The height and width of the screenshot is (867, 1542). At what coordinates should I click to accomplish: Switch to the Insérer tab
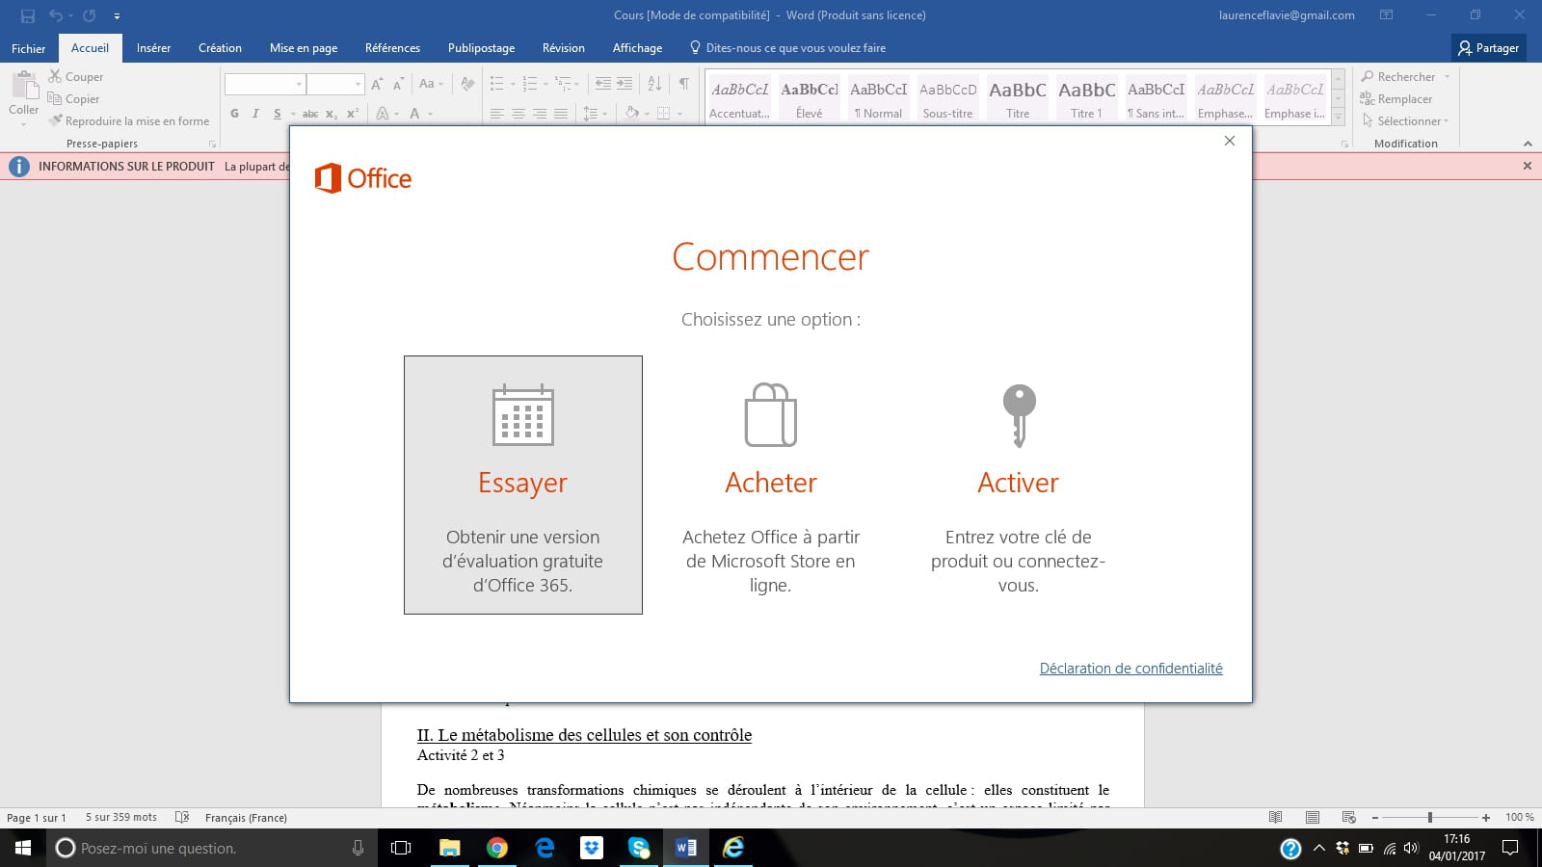tap(153, 48)
